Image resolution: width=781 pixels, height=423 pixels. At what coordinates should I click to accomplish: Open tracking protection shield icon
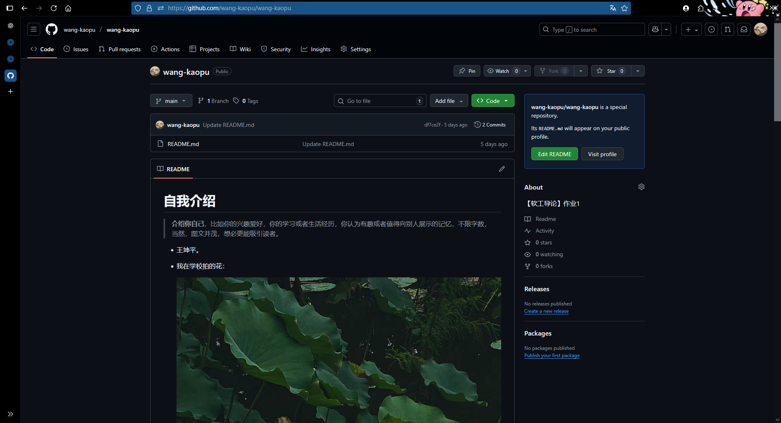138,8
